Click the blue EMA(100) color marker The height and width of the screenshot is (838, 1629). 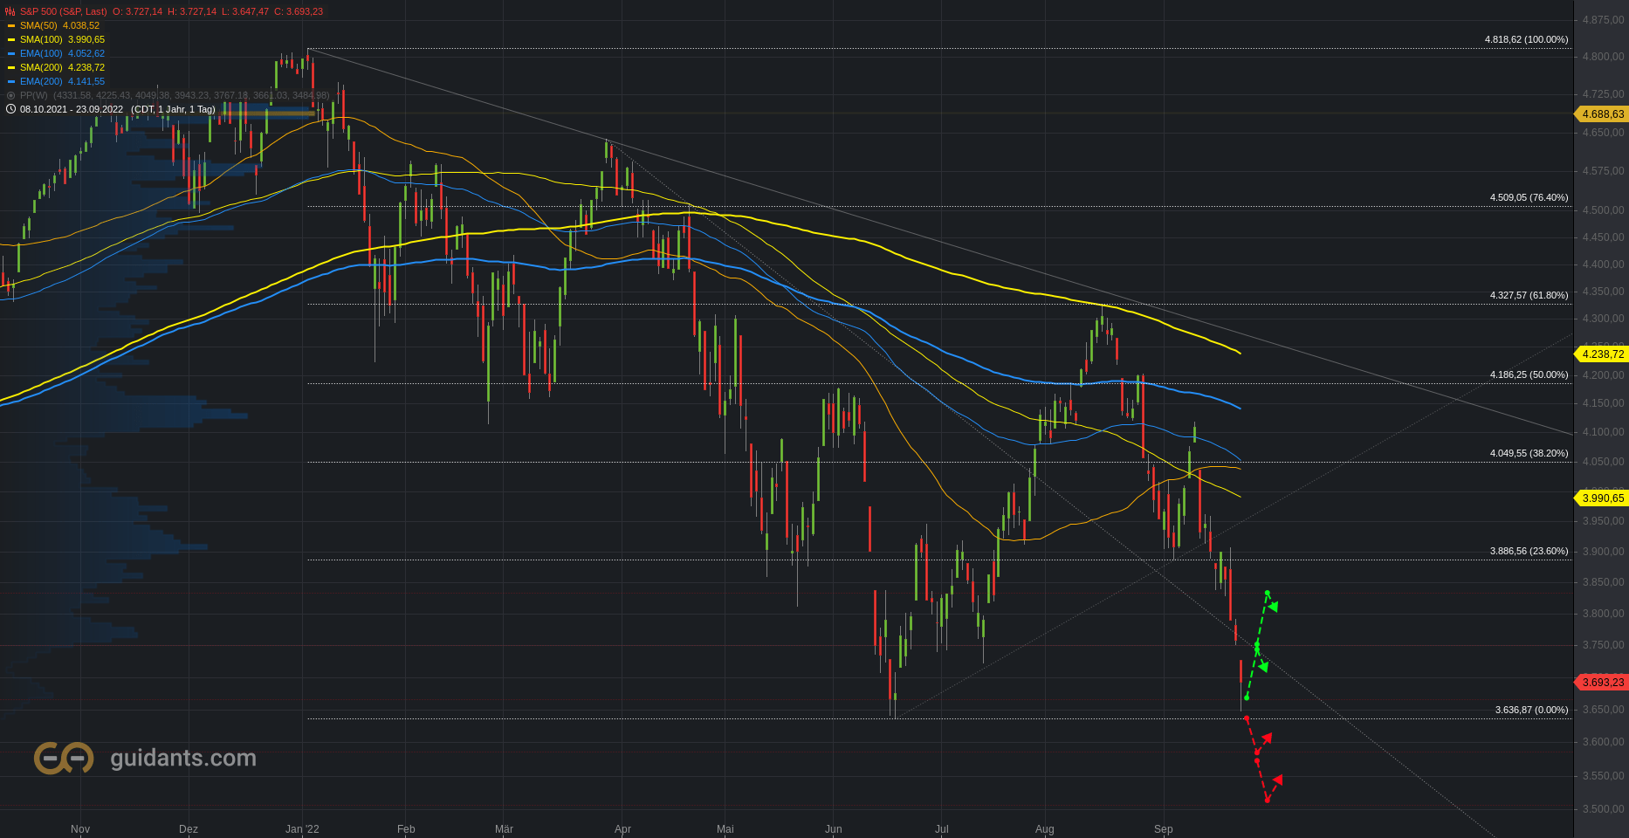pos(11,54)
